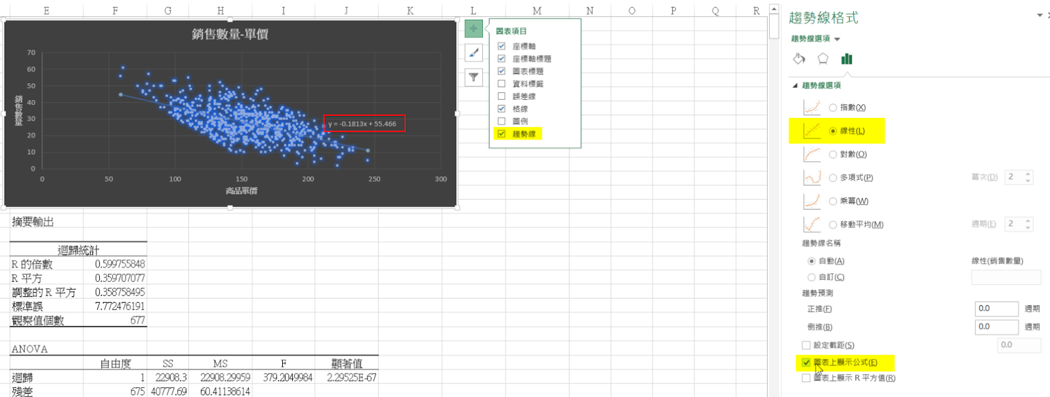Select the vertical axis title 銷售數量
1050x397 pixels.
click(18, 110)
